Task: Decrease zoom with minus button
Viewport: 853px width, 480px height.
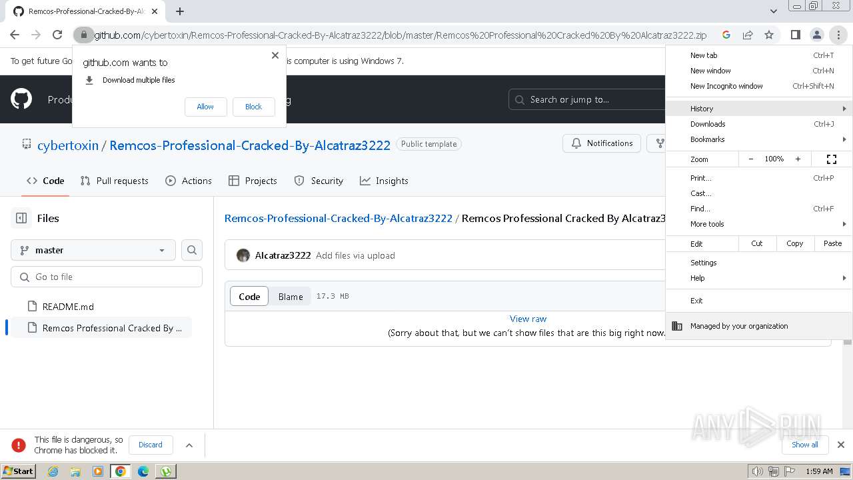Action: [751, 159]
